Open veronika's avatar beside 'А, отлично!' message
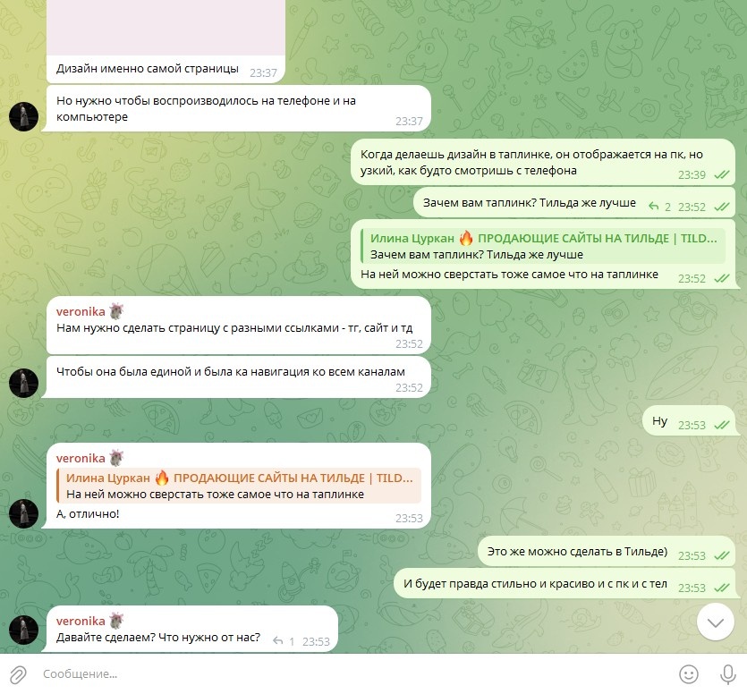 pyautogui.click(x=24, y=513)
